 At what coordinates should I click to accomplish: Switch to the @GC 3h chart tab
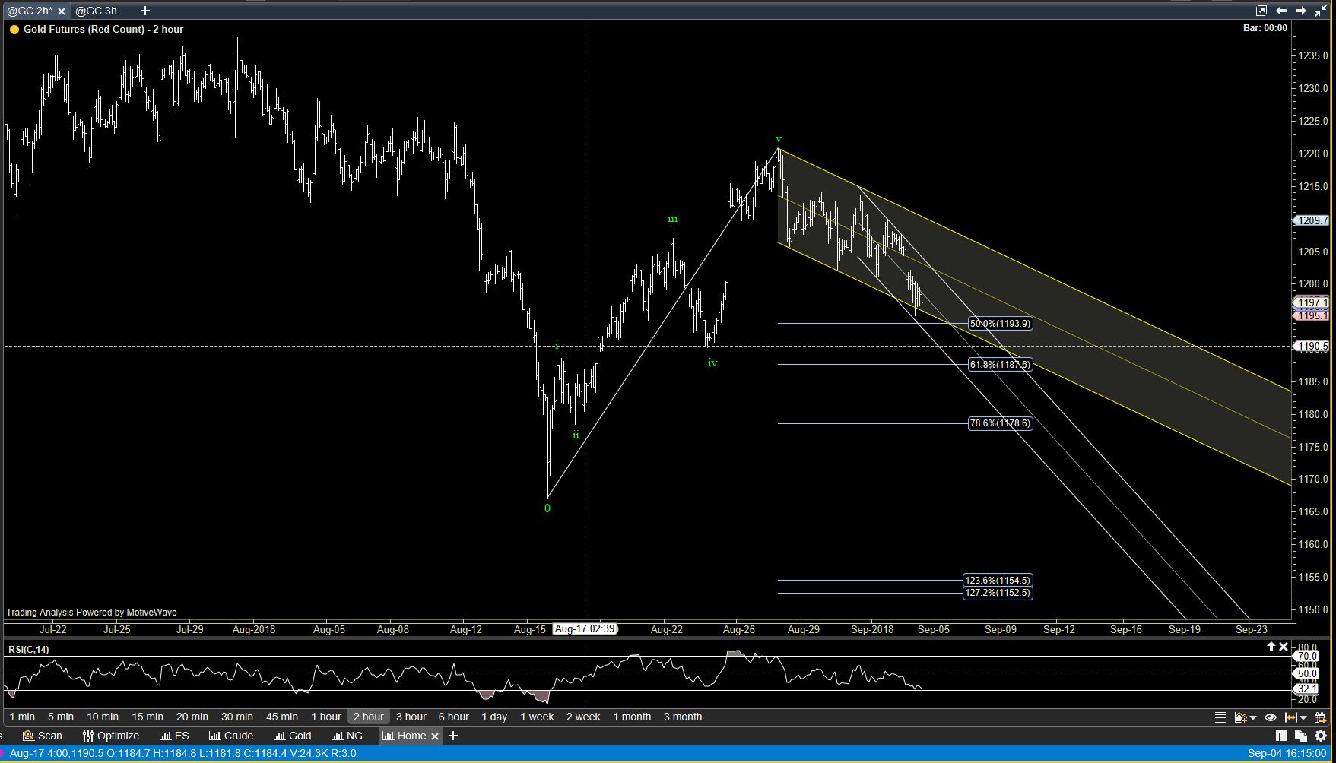tap(97, 11)
